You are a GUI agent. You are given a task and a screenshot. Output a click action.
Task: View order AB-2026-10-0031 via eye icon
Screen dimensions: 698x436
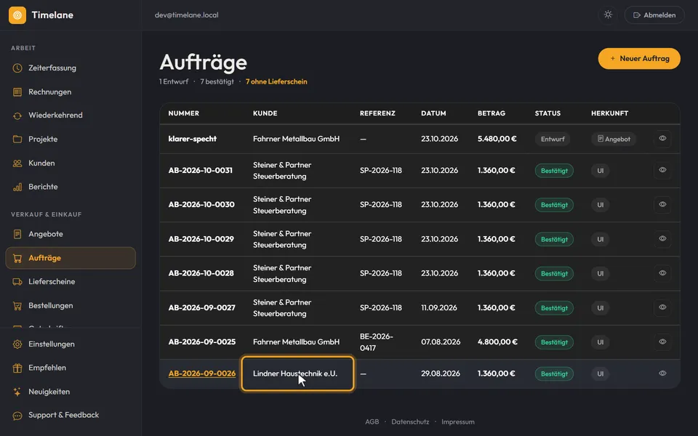pyautogui.click(x=662, y=170)
